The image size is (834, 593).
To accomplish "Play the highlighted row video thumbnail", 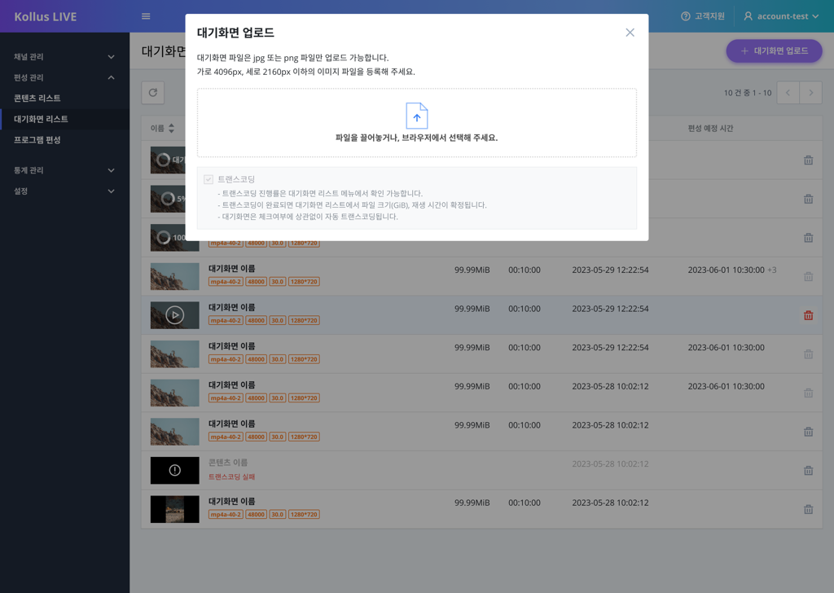I will coord(174,315).
